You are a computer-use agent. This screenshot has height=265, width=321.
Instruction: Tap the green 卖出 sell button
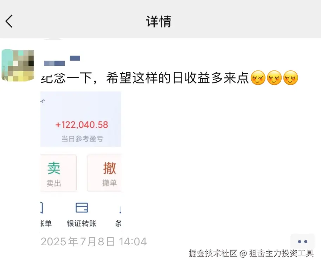(58, 173)
